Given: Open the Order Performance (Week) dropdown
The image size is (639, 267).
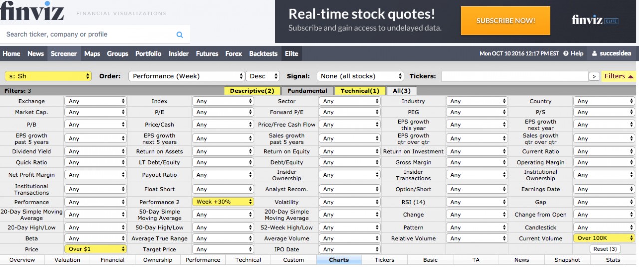Looking at the screenshot, I should [186, 76].
